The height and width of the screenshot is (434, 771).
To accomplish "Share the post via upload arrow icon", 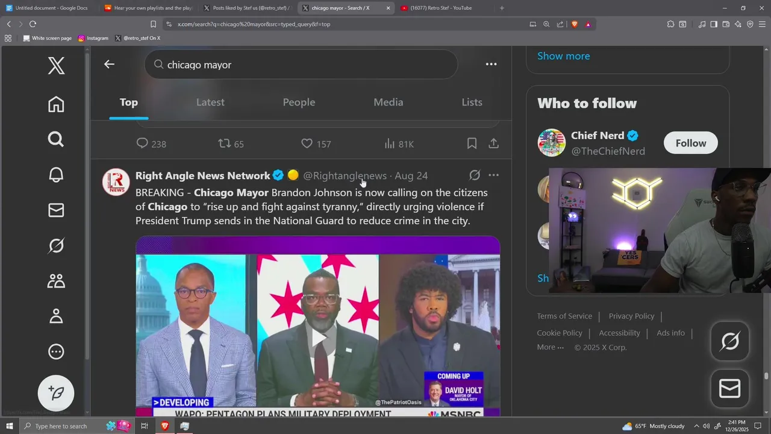I will pyautogui.click(x=493, y=143).
